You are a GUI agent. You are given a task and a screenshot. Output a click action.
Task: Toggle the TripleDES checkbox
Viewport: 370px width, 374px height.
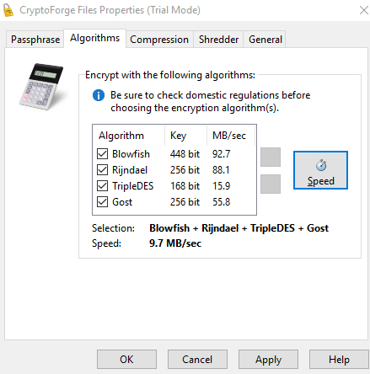[103, 186]
